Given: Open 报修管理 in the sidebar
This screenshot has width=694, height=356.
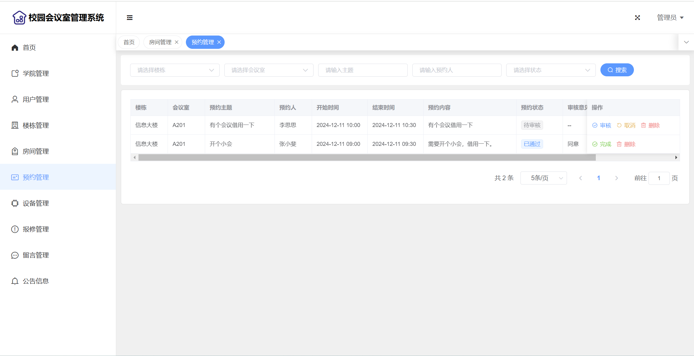Looking at the screenshot, I should click(x=36, y=229).
